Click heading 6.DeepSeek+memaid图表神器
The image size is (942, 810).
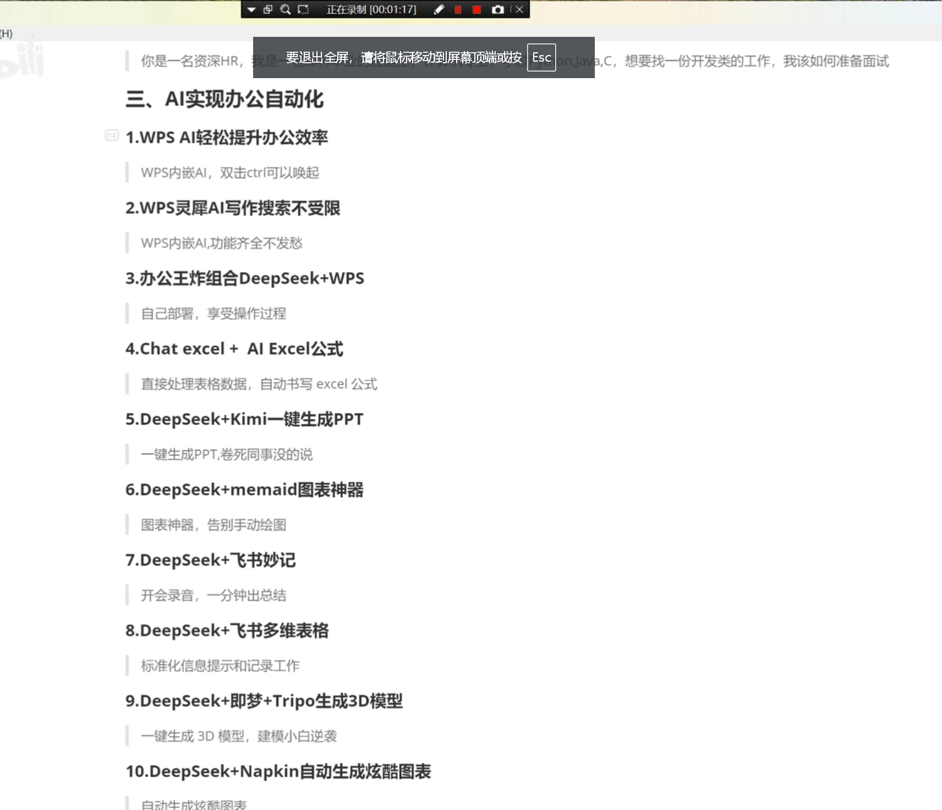click(x=244, y=490)
